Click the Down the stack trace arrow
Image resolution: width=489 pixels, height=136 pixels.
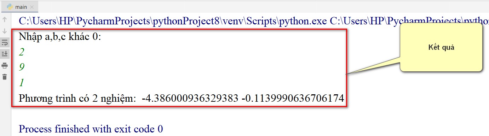pos(5,31)
